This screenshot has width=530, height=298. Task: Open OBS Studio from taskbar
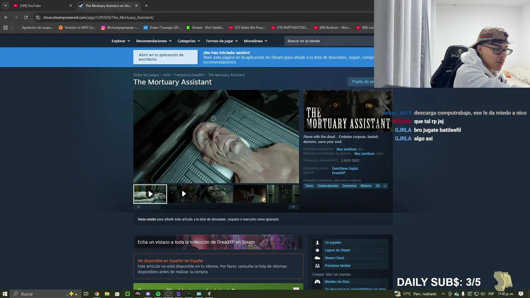168,294
